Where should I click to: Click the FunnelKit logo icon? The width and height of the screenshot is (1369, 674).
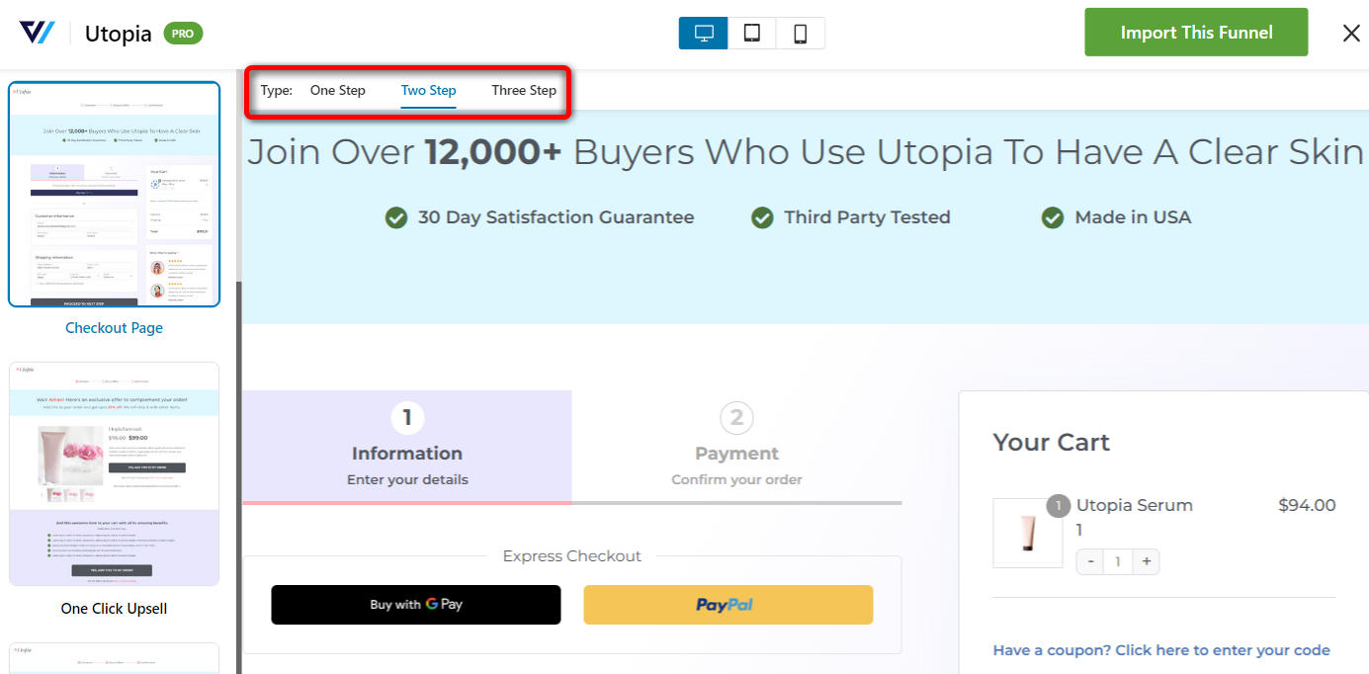pyautogui.click(x=37, y=33)
